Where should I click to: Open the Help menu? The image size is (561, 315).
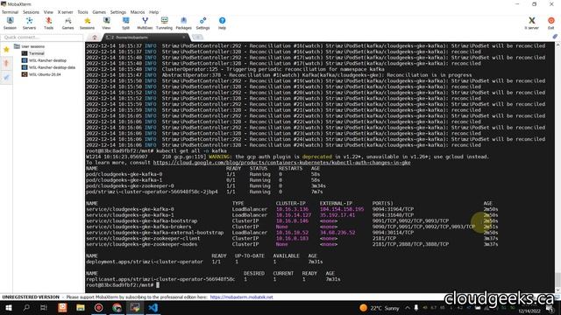tap(154, 12)
